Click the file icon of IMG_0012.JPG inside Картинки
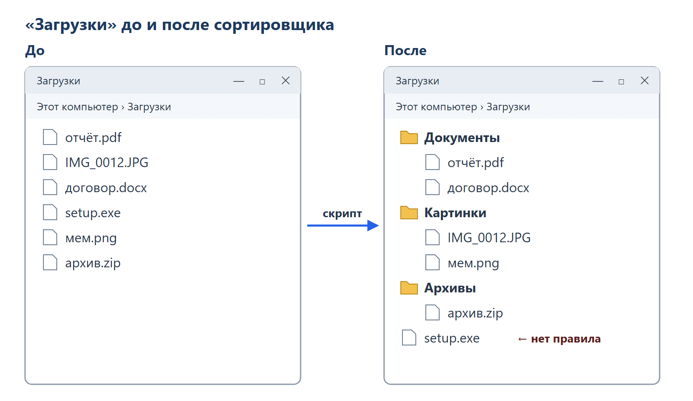This screenshot has height=401, width=693. (432, 237)
